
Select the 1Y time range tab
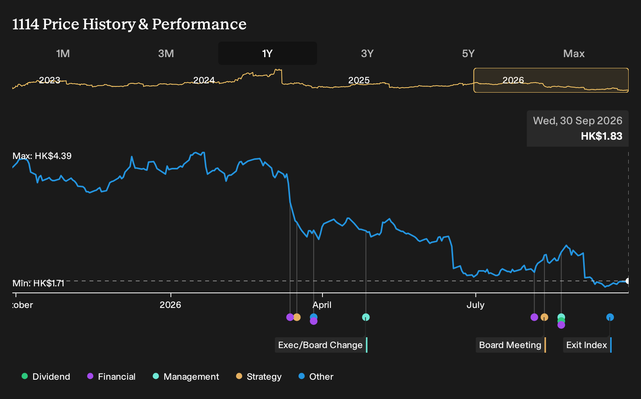(x=267, y=53)
